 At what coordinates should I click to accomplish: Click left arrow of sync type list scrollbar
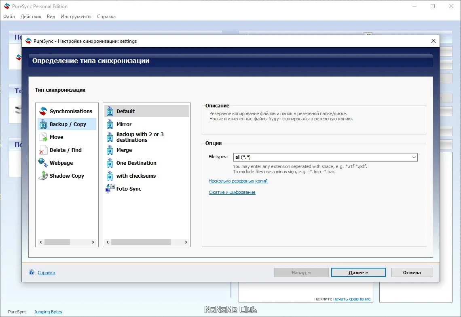point(41,242)
